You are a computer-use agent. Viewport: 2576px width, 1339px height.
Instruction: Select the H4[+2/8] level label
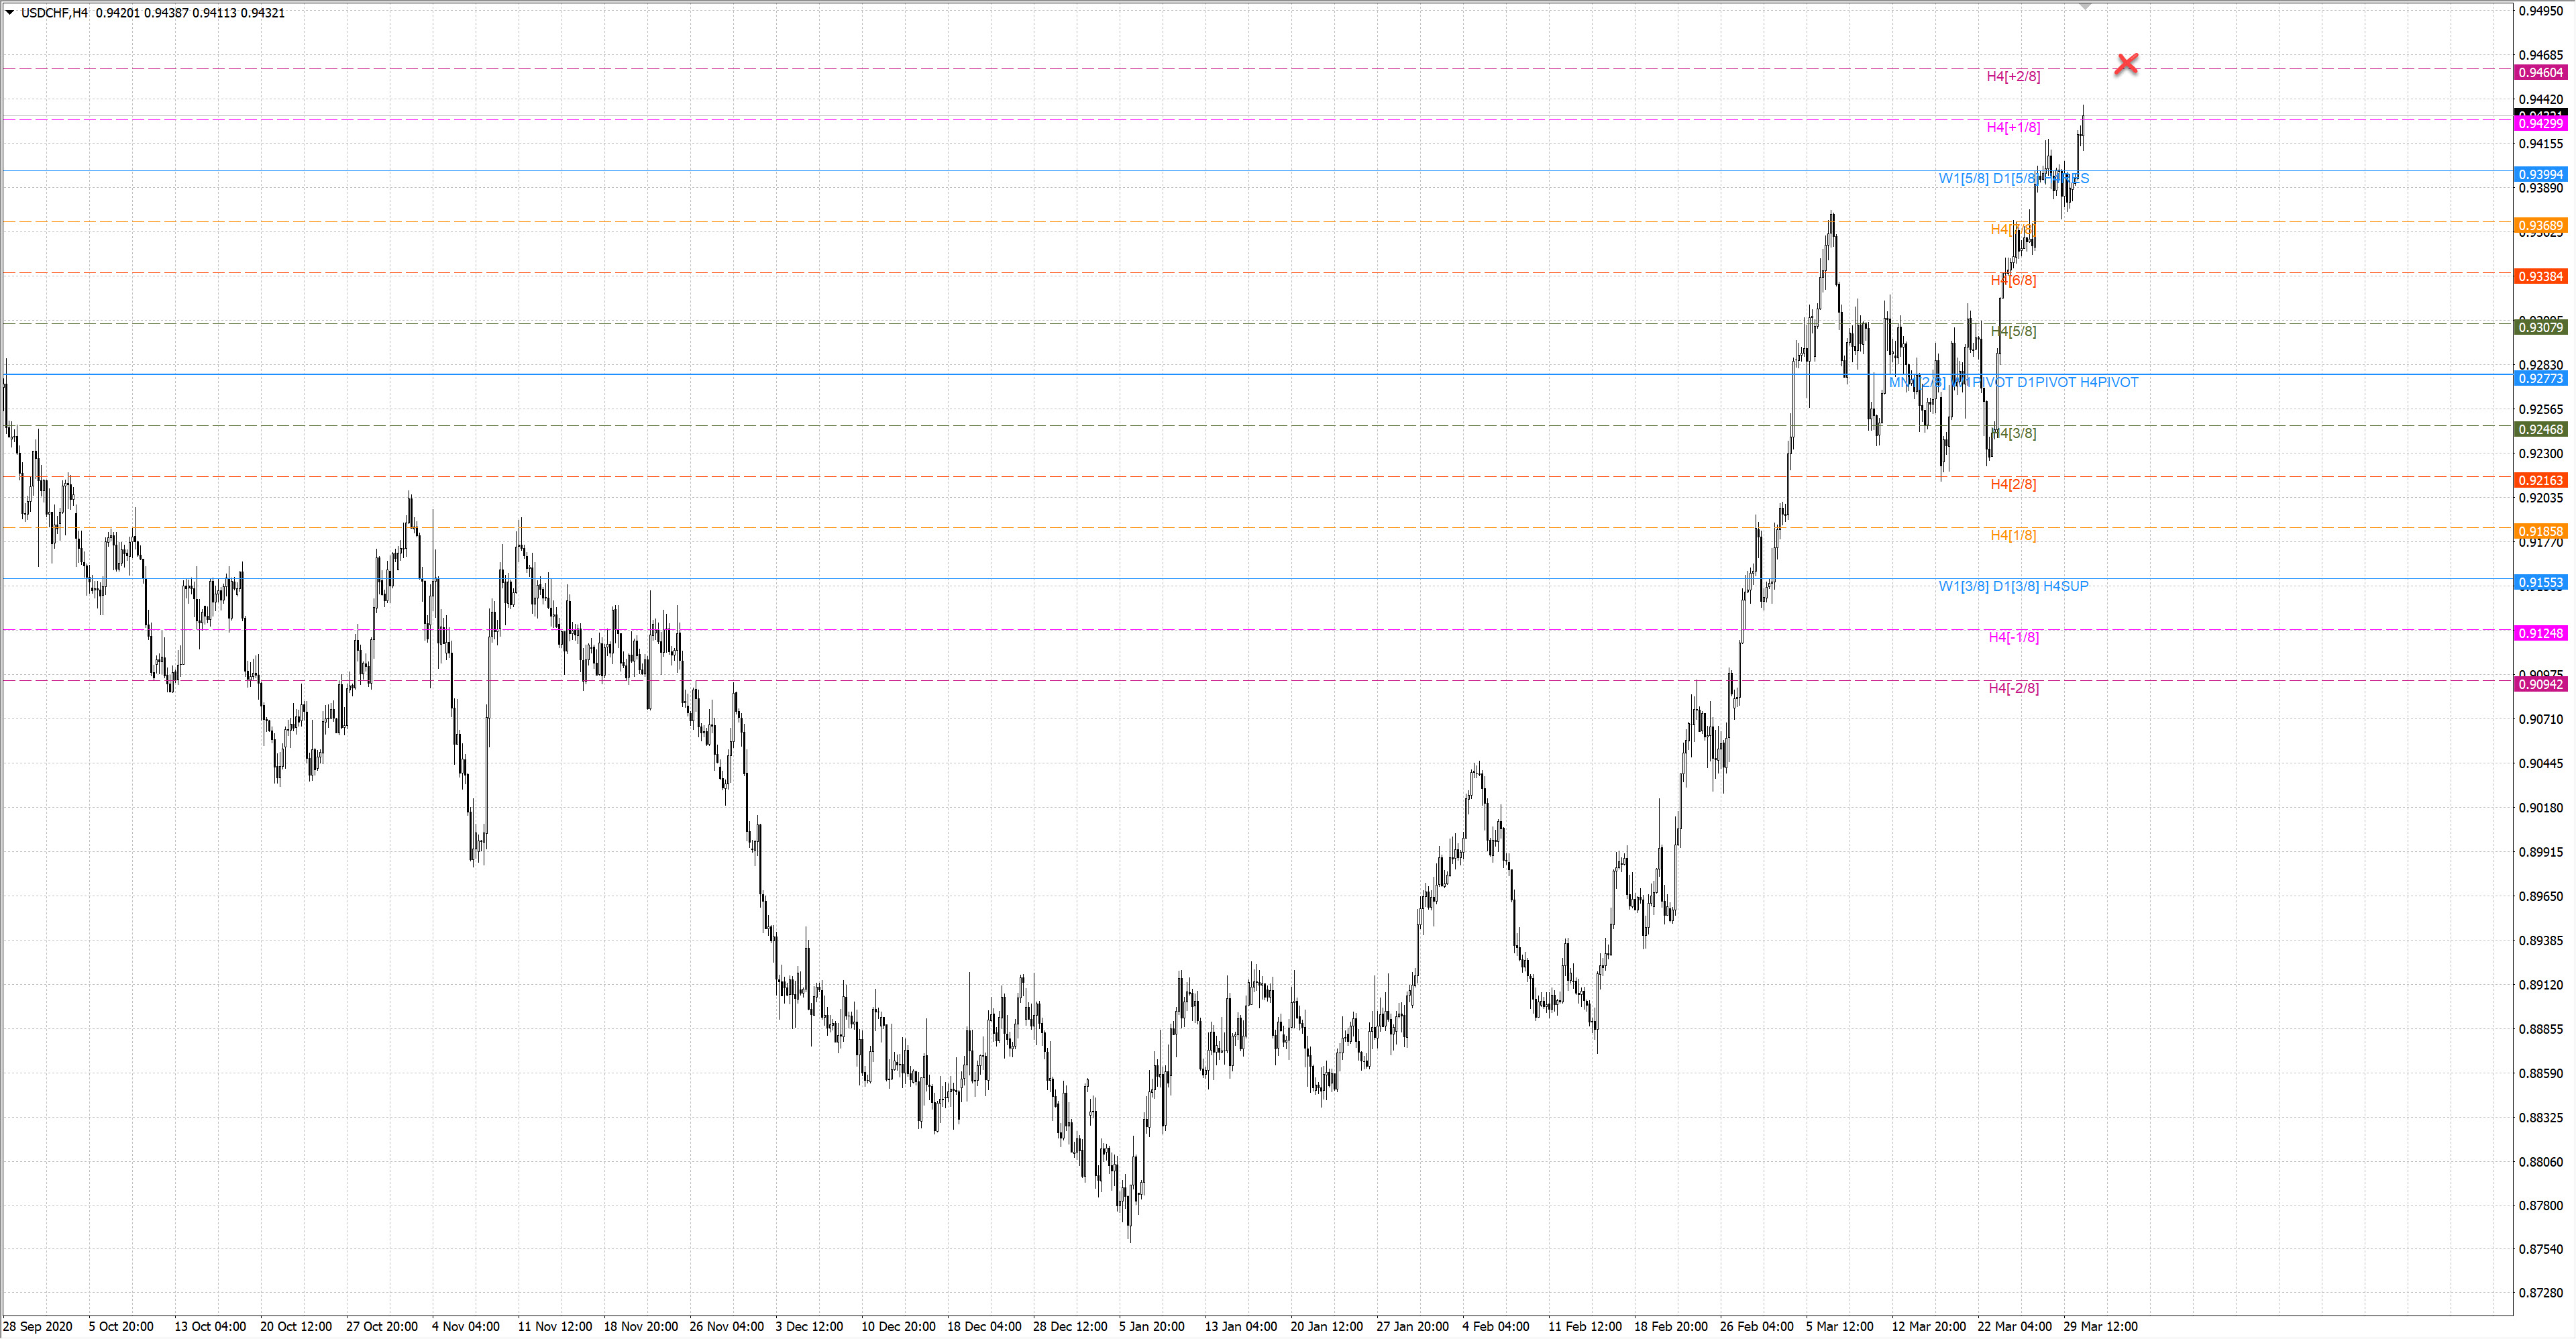coord(2013,76)
